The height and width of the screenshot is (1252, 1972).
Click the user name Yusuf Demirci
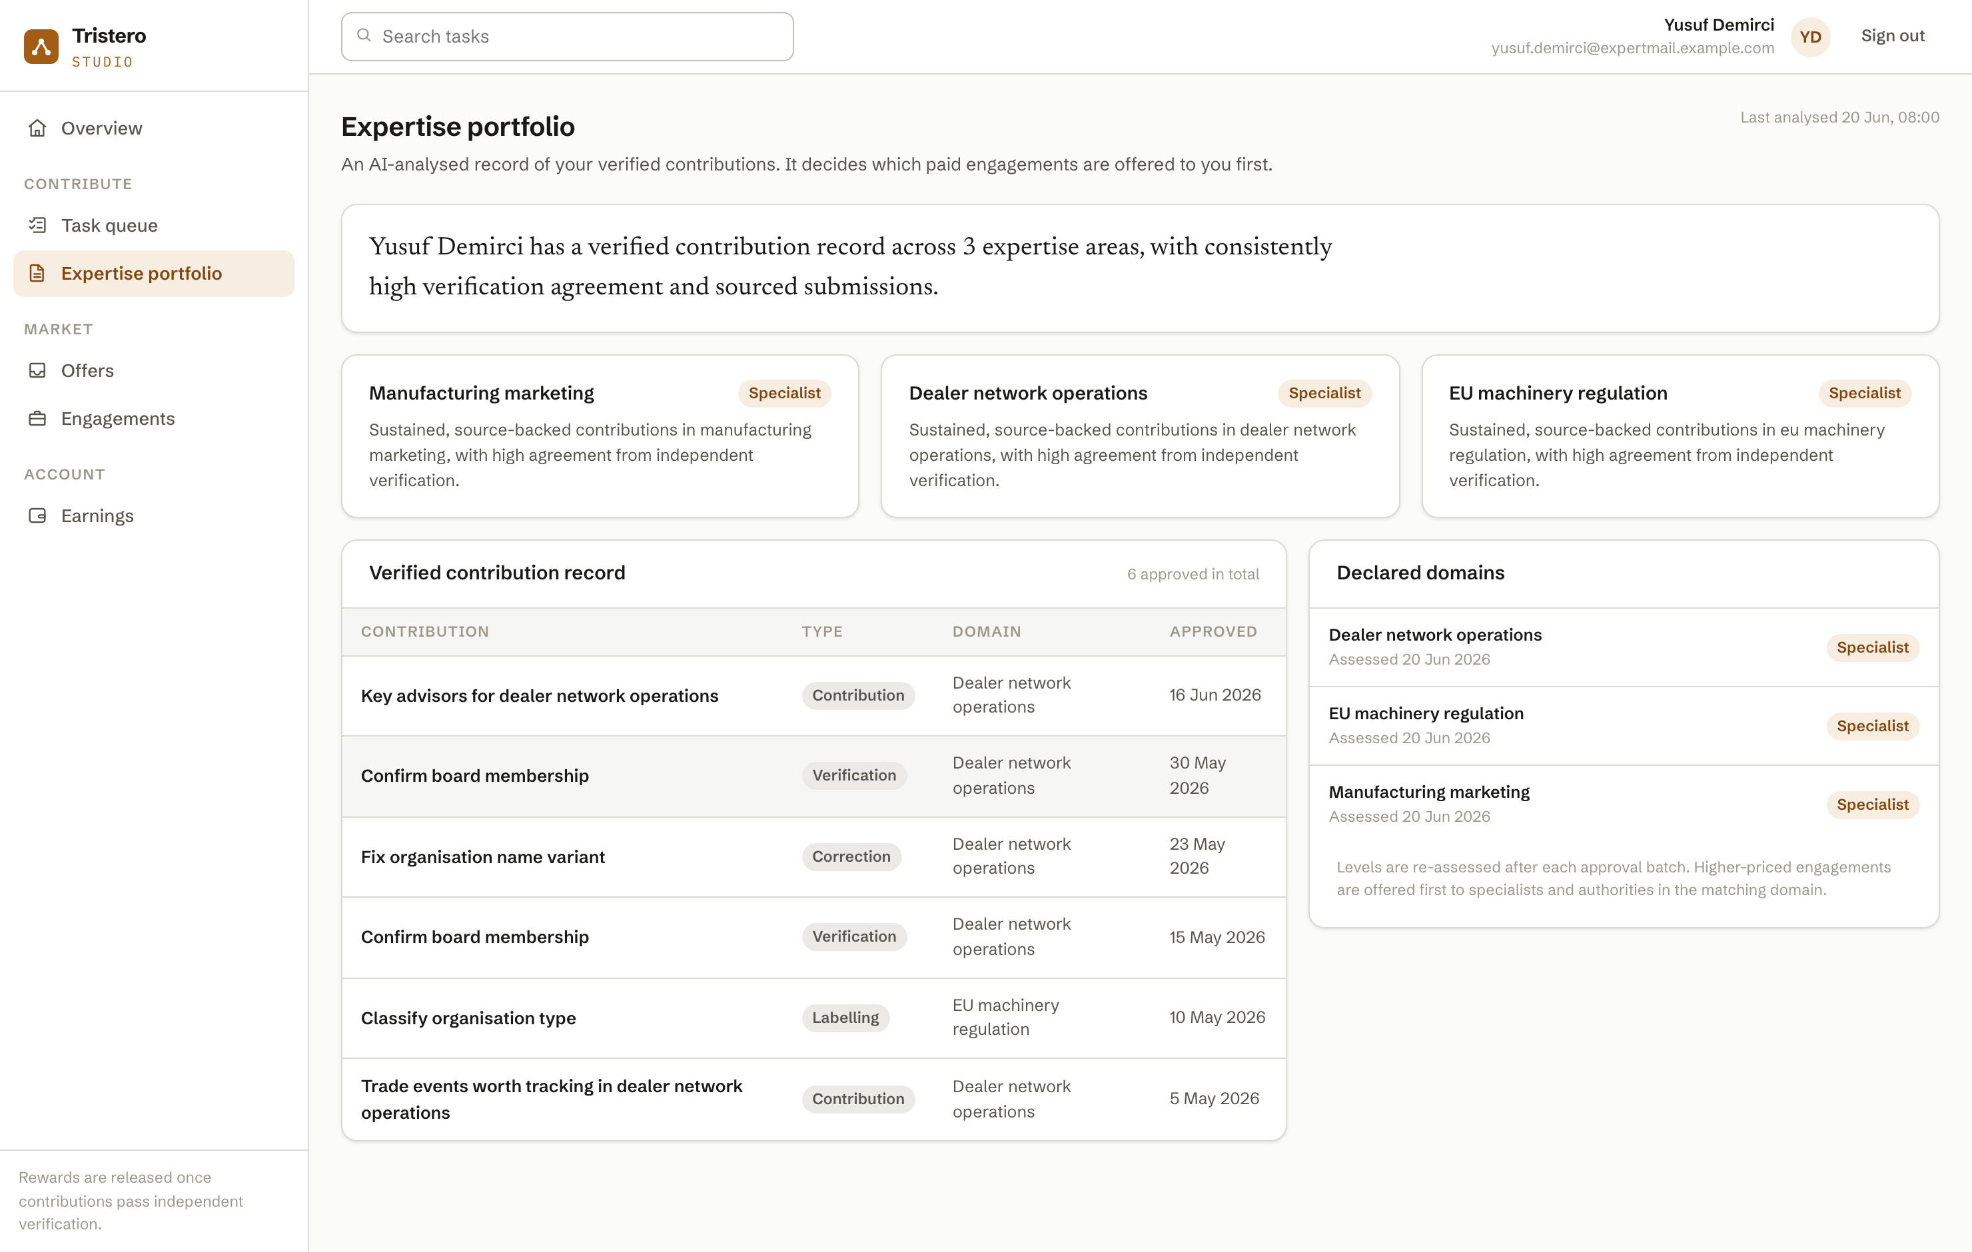click(1718, 25)
